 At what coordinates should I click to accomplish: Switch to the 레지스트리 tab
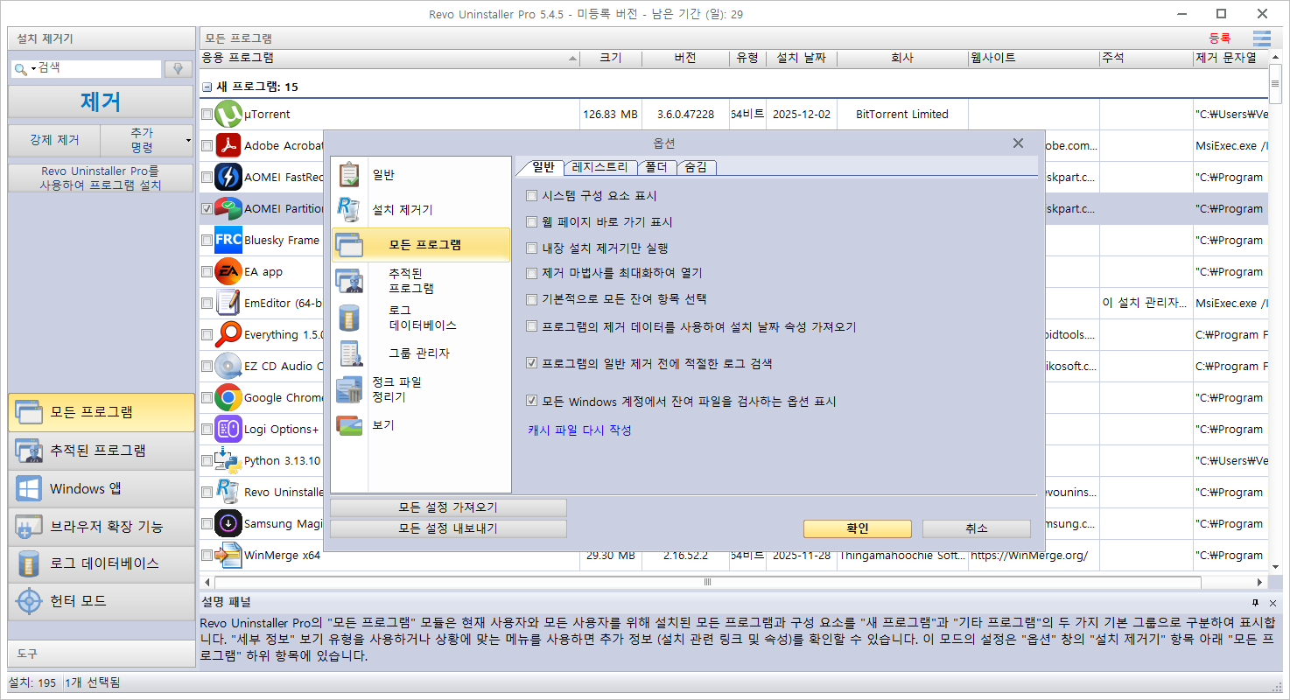click(x=599, y=167)
